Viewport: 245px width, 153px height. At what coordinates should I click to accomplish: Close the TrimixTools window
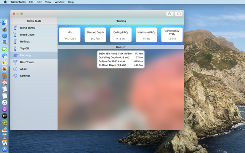(x=14, y=14)
